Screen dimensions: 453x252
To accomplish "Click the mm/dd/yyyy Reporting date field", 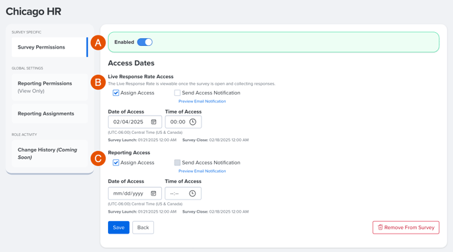I will [135, 193].
